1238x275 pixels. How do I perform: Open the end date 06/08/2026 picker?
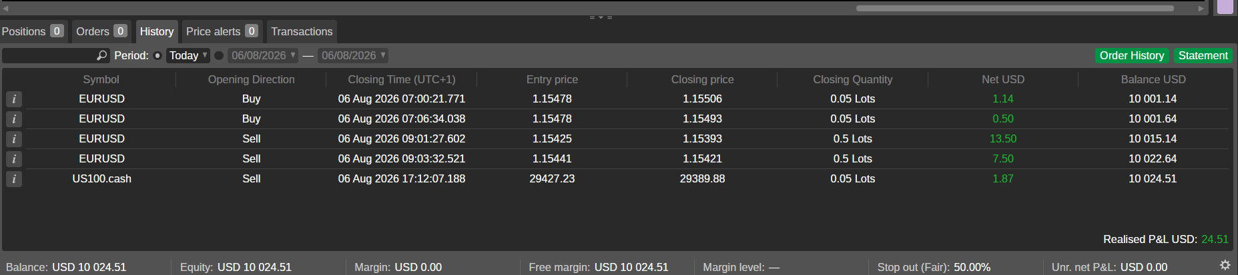click(x=353, y=56)
